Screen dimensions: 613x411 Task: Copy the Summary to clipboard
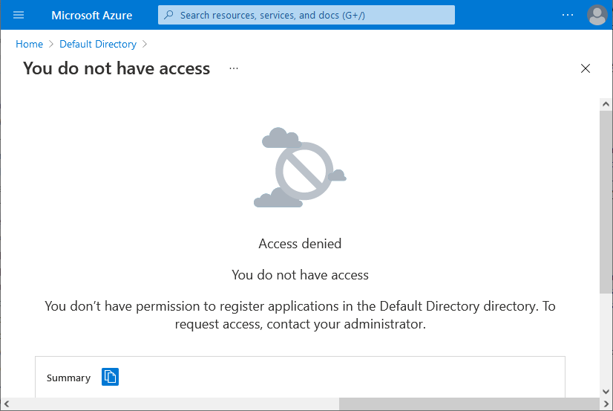coord(111,377)
